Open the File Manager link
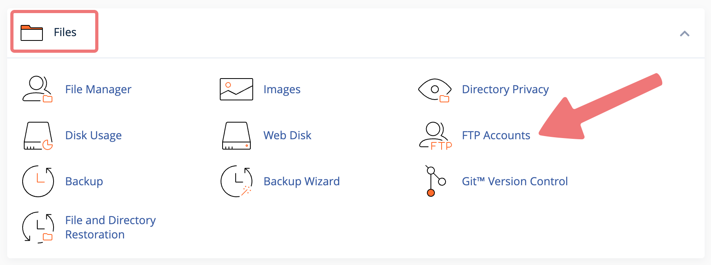Viewport: 711px width, 265px height. [98, 89]
